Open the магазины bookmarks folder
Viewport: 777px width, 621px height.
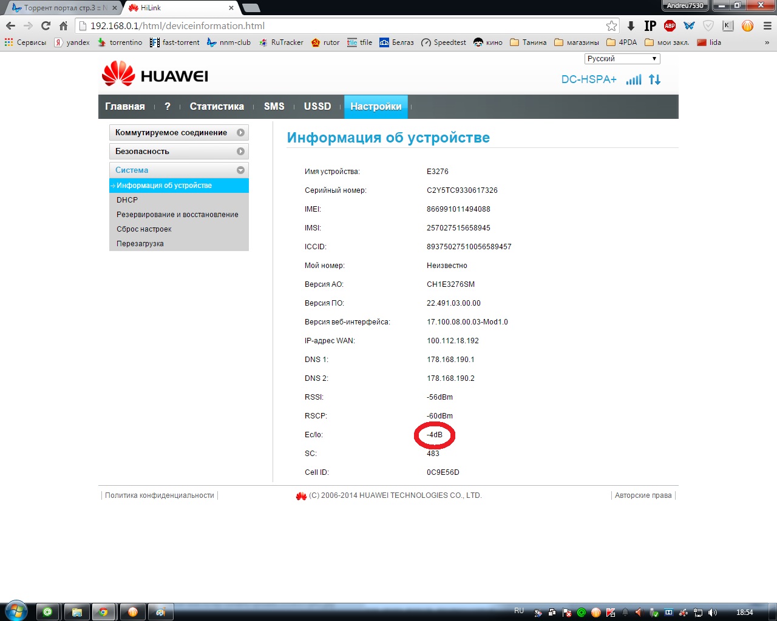click(577, 42)
